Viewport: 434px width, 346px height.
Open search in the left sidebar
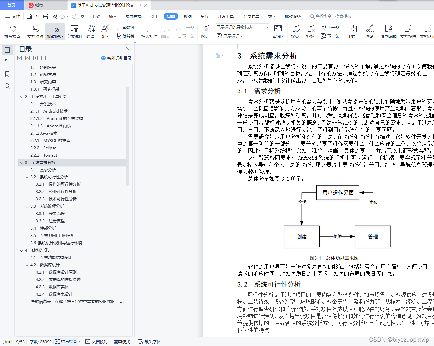pos(7,86)
